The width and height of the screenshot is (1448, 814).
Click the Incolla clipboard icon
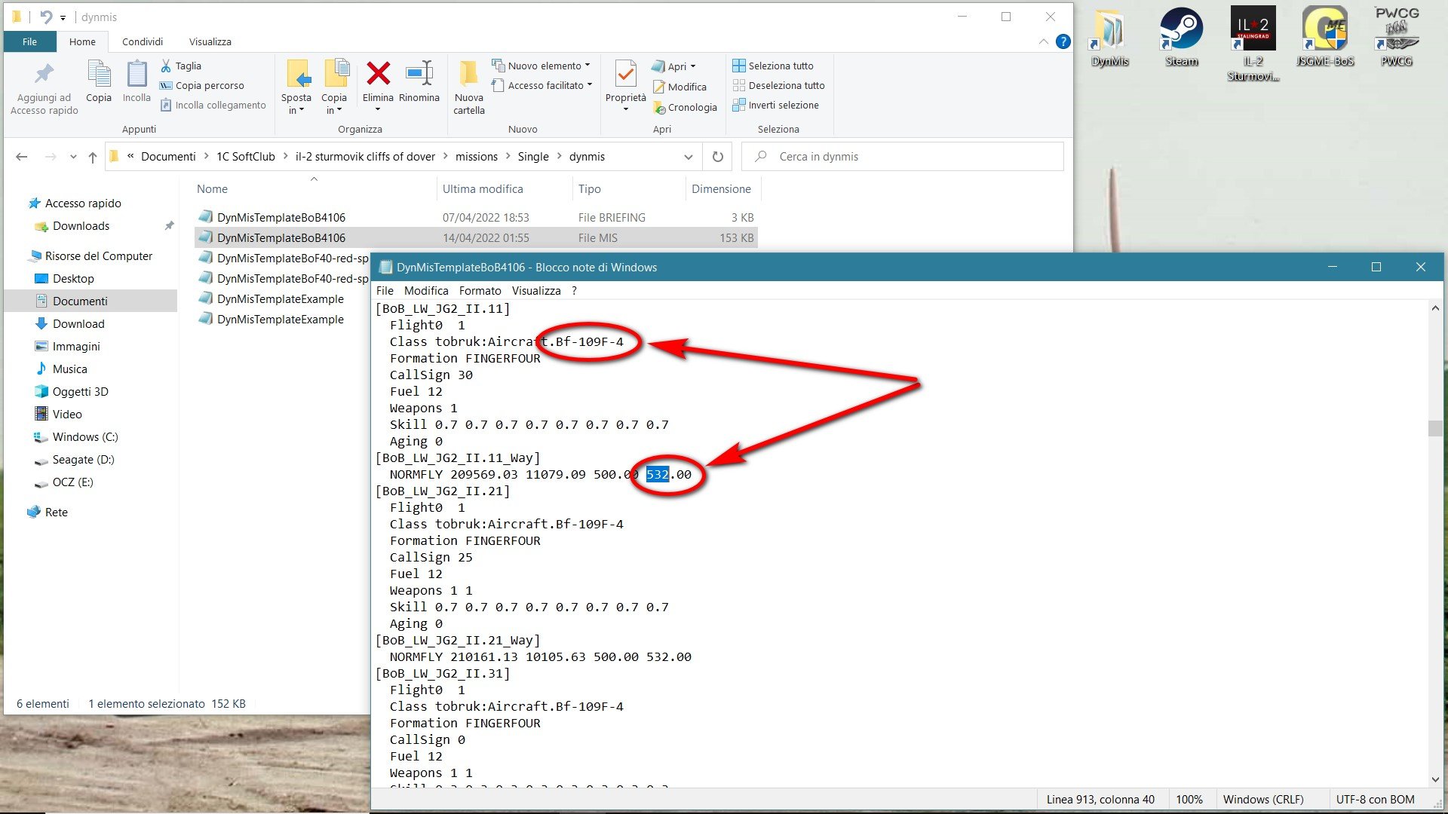pos(137,74)
